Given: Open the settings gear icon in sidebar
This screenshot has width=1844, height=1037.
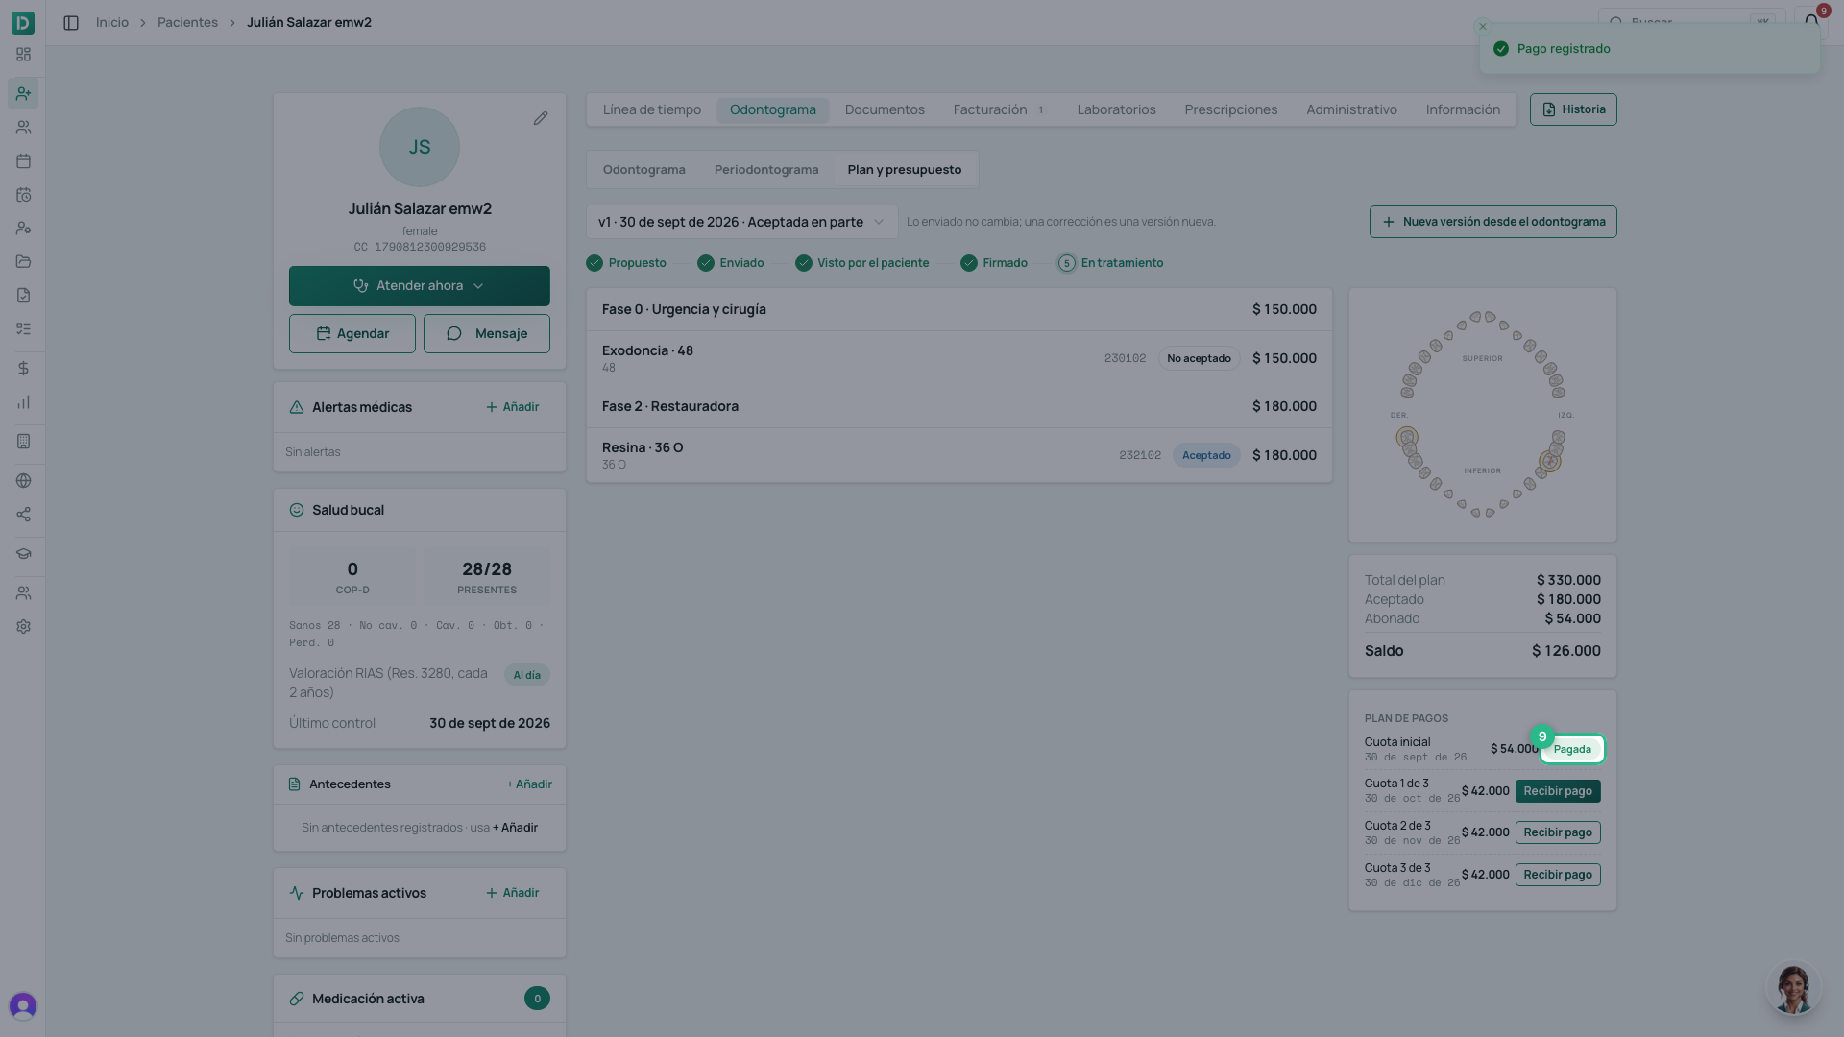Looking at the screenshot, I should click(24, 627).
